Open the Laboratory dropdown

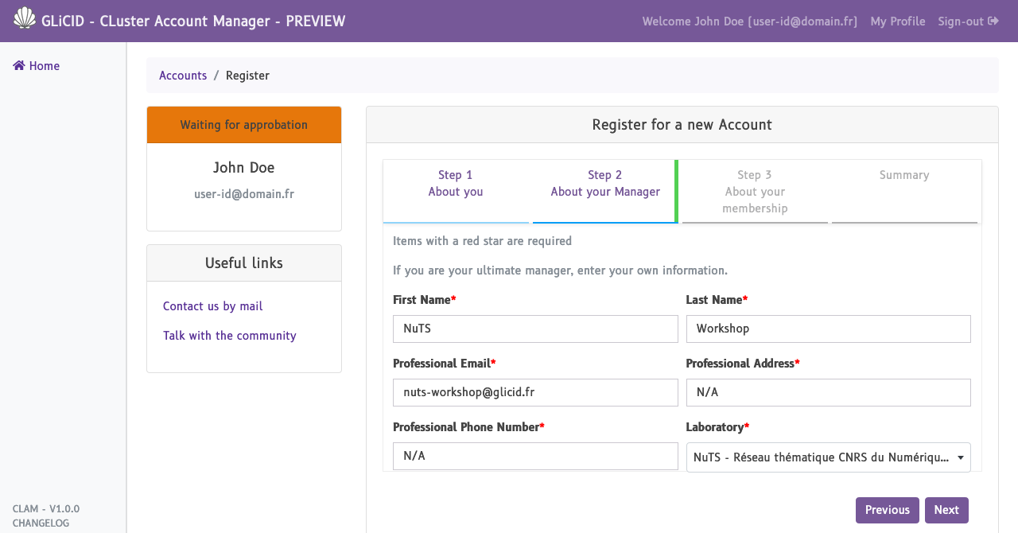pyautogui.click(x=828, y=457)
